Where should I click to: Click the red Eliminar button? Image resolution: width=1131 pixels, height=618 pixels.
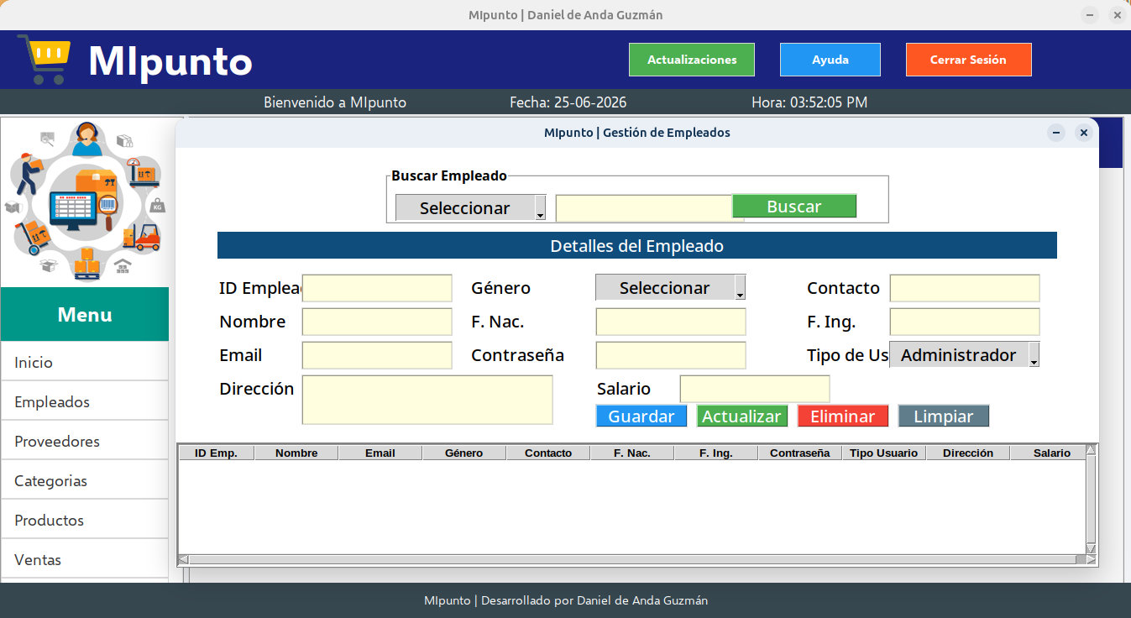click(x=843, y=416)
